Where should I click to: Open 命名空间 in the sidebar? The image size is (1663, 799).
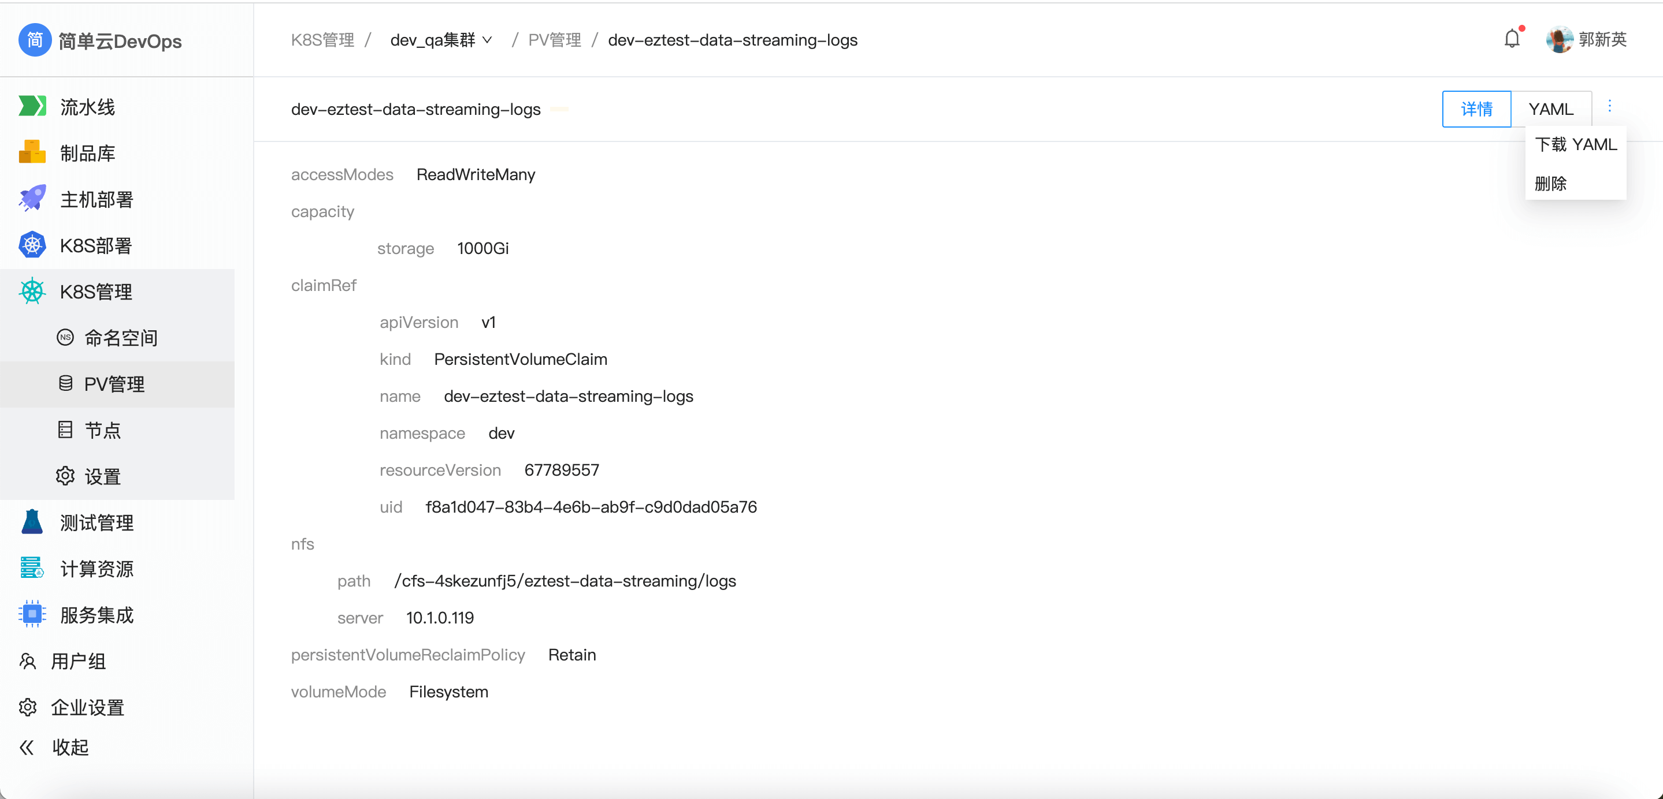click(121, 338)
